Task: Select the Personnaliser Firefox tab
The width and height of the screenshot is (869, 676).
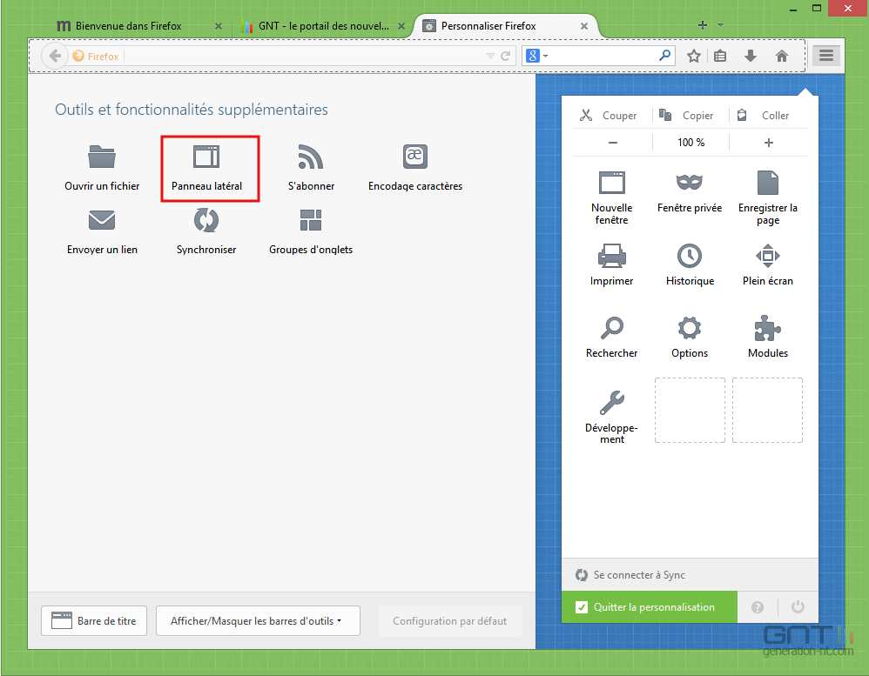Action: 488,26
